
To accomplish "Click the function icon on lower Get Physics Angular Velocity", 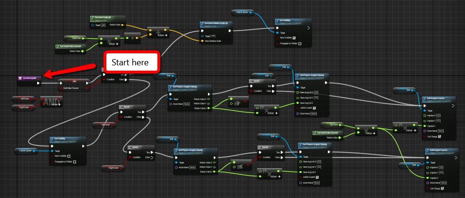I will click(177, 151).
